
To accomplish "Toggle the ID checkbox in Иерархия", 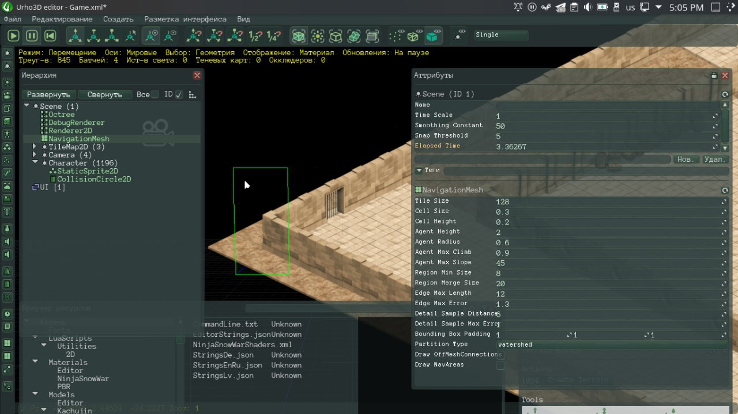I will (179, 94).
